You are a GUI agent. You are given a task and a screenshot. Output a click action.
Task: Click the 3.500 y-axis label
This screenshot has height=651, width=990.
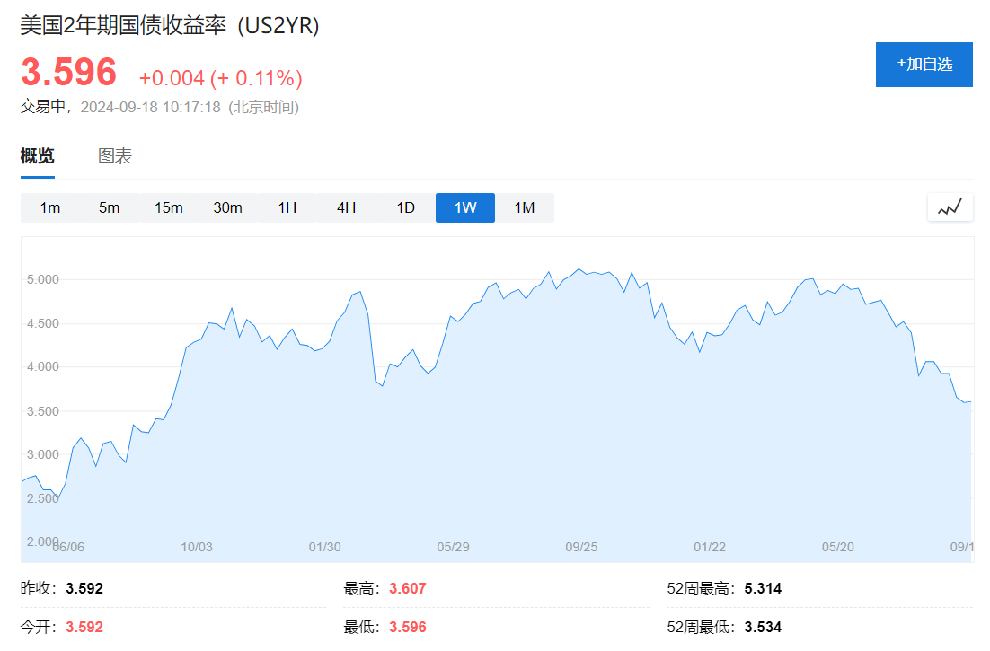[x=43, y=411]
